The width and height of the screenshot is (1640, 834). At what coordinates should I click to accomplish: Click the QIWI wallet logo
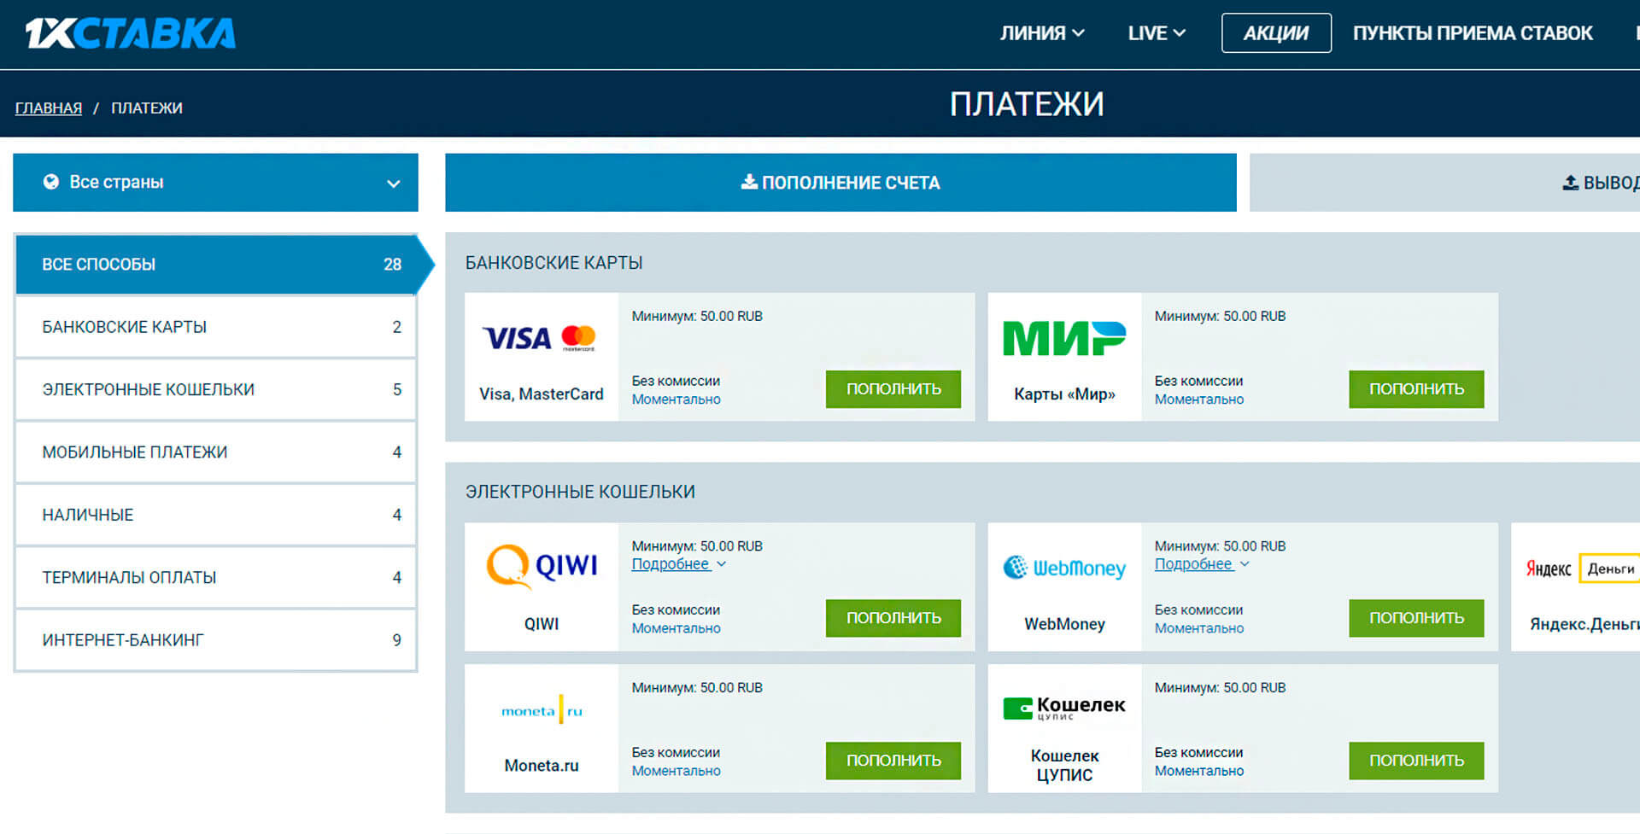542,567
